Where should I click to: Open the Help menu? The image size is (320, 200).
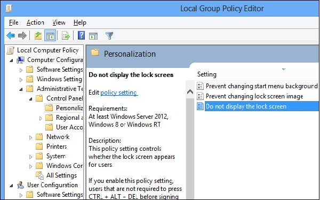(x=80, y=22)
